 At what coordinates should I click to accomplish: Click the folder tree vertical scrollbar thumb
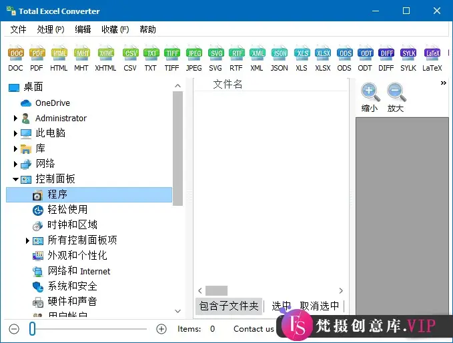coord(177,149)
